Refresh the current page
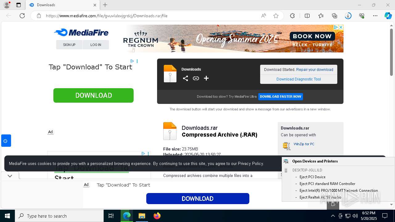Screen dimensions: 395x222 coord(22,16)
